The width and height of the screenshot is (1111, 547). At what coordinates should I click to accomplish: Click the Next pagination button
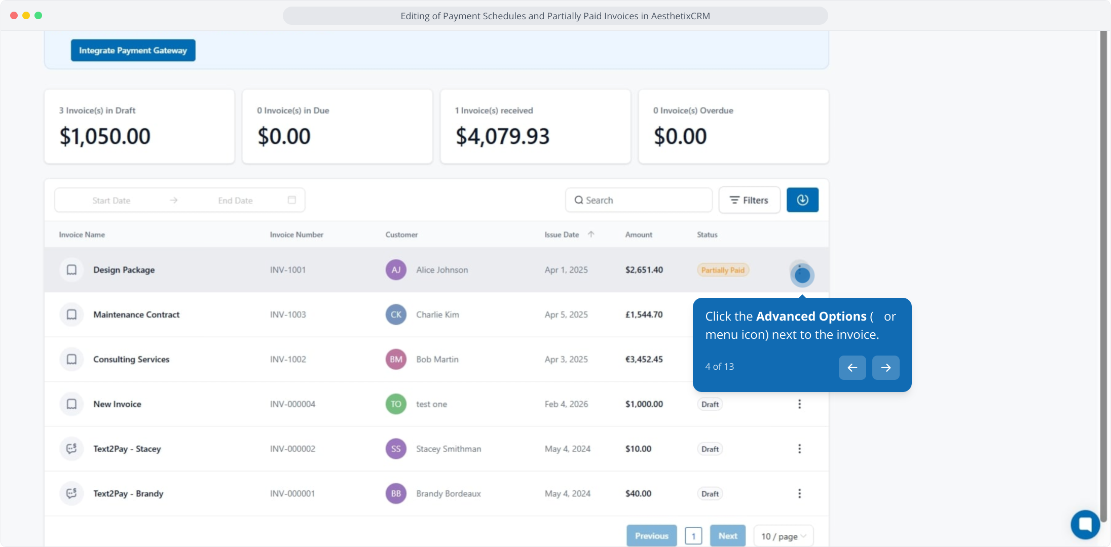point(727,536)
